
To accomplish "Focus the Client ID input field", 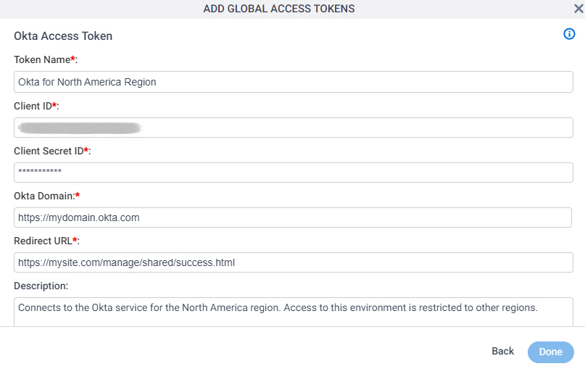I will 294,128.
